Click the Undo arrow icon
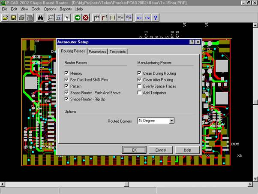This screenshot has height=194, width=258. [x=139, y=18]
